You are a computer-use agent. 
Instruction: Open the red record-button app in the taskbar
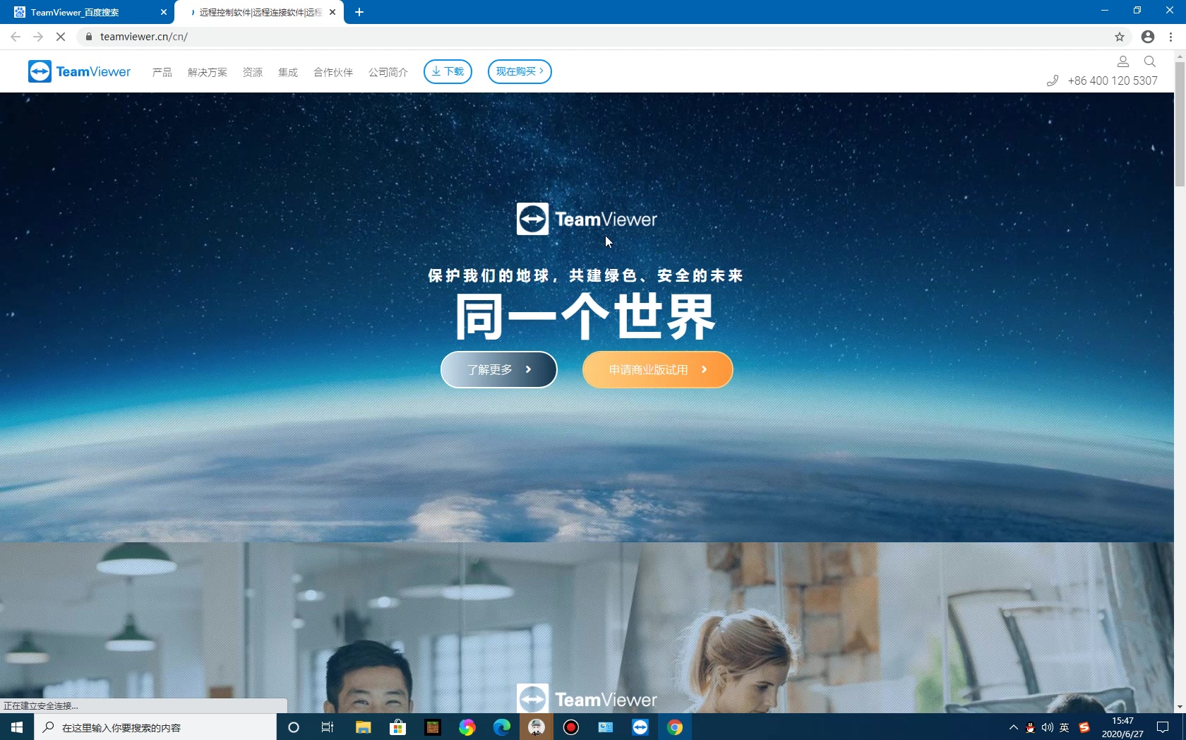(571, 727)
